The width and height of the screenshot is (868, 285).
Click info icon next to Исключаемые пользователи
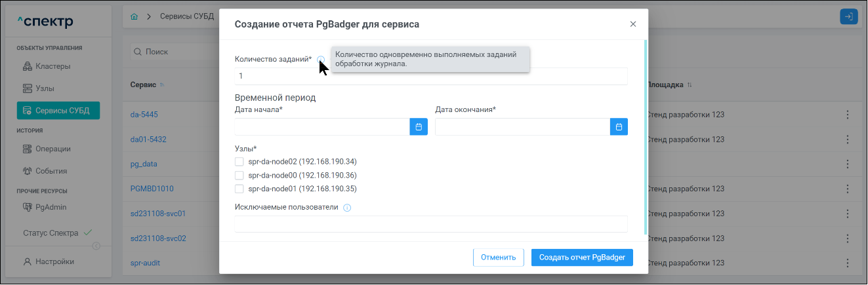347,208
